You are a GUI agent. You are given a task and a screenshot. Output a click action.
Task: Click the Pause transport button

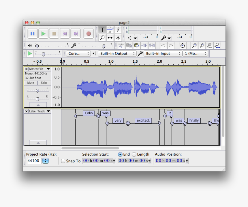click(33, 33)
